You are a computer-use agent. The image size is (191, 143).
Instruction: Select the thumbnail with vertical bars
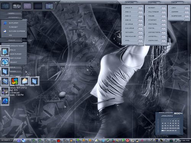49,6
